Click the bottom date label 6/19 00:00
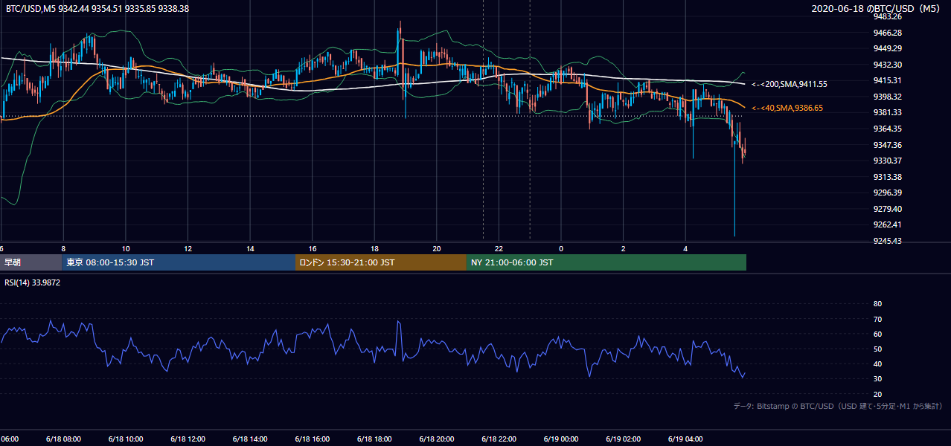Viewport: 951px width, 446px height. (x=560, y=439)
